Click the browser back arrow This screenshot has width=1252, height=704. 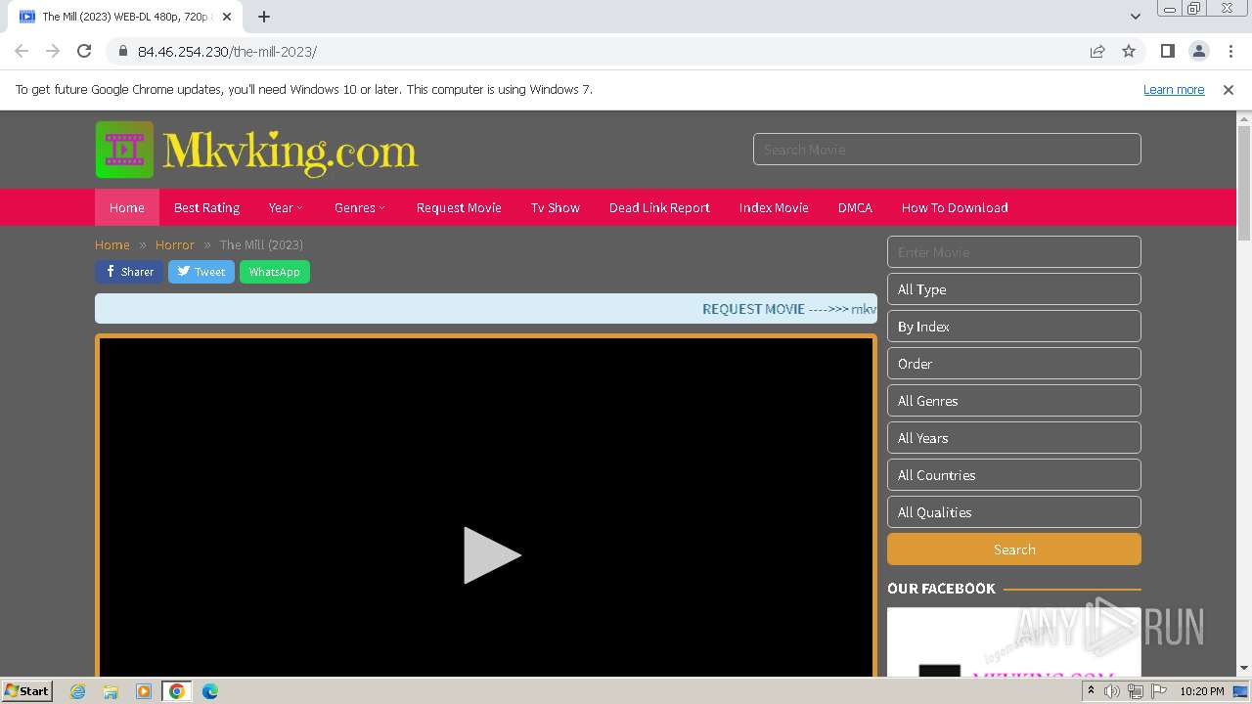tap(22, 51)
